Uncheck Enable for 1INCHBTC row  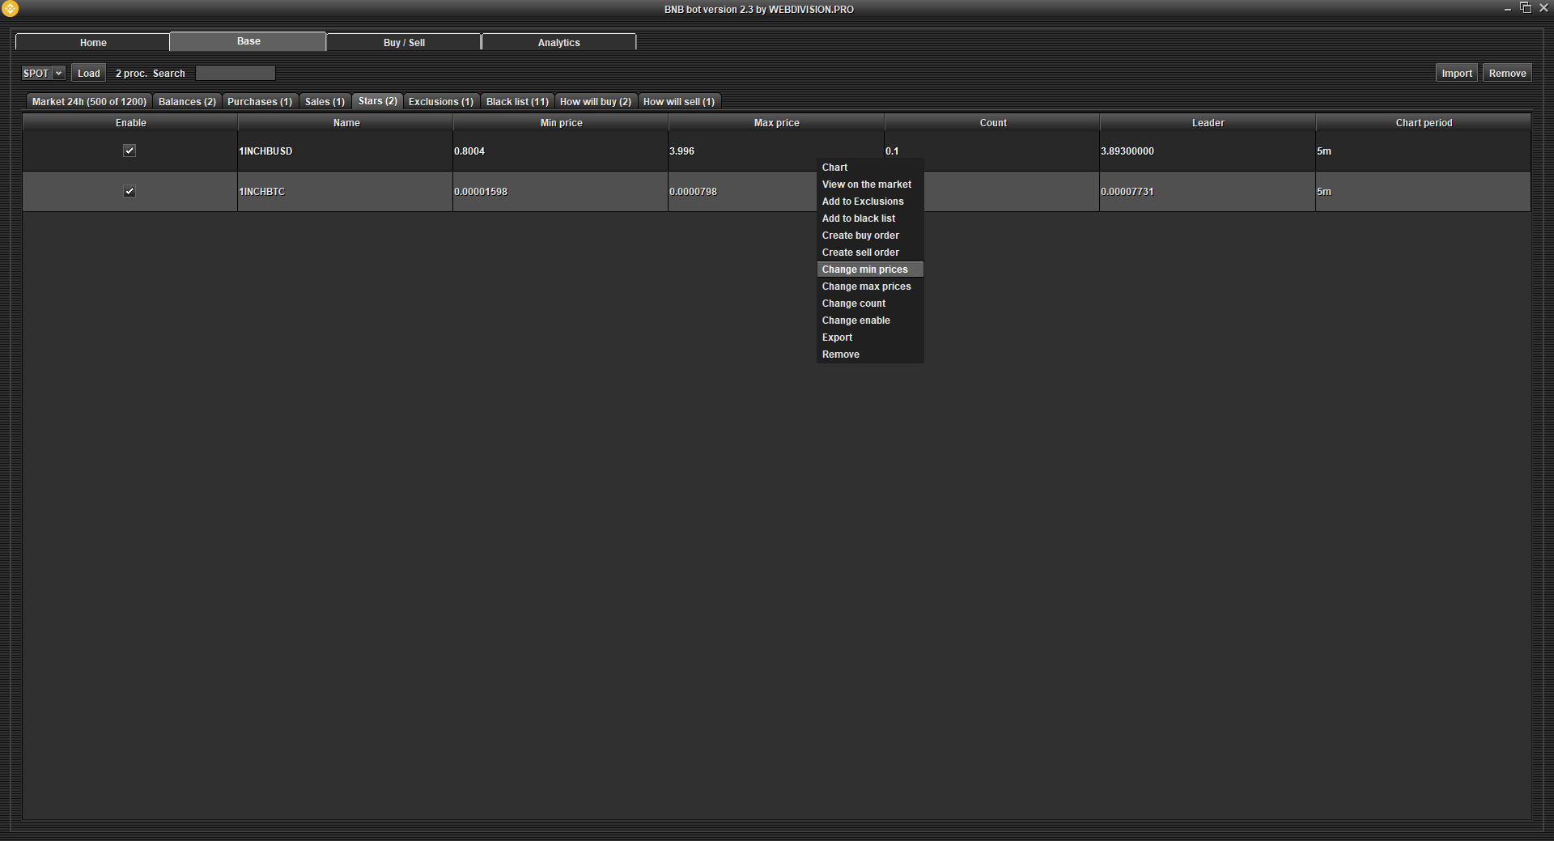129,191
